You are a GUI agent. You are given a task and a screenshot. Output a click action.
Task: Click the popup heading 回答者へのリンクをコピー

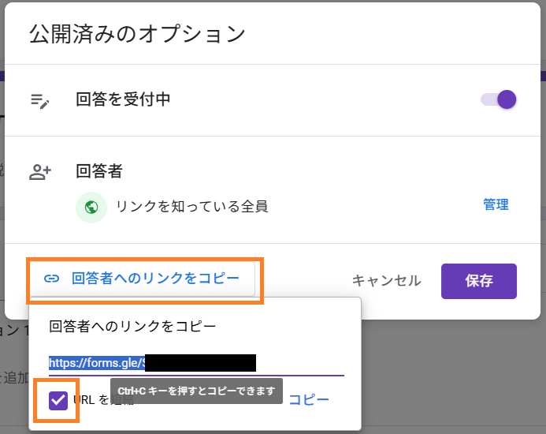tap(132, 326)
